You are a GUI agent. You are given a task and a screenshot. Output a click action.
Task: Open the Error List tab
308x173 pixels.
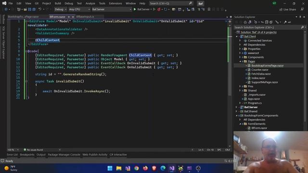point(12,155)
